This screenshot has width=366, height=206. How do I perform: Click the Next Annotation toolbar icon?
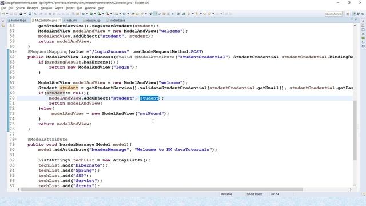tap(189, 14)
